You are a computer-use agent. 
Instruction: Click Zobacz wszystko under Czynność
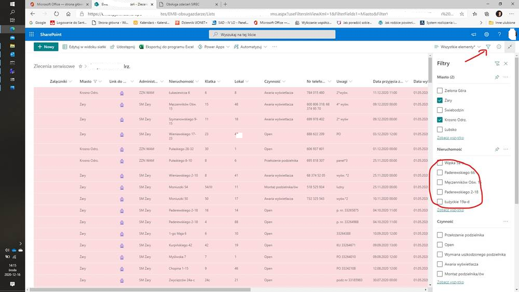[450, 283]
